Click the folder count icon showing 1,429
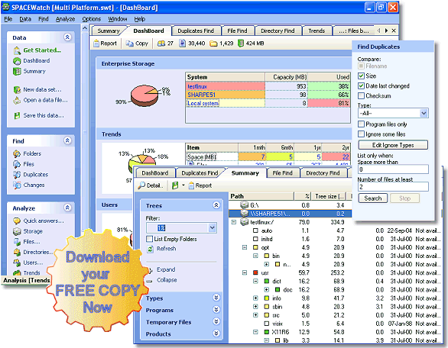This screenshot has height=348, width=448. point(213,43)
